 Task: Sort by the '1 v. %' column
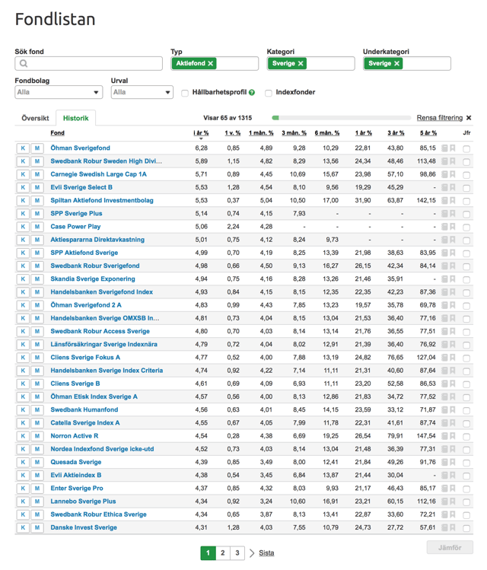pos(233,133)
